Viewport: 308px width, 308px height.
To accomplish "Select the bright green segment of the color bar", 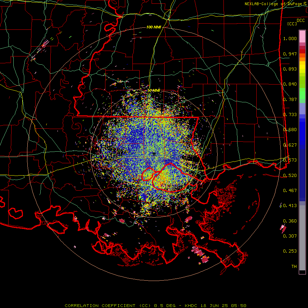I will (x=302, y=93).
